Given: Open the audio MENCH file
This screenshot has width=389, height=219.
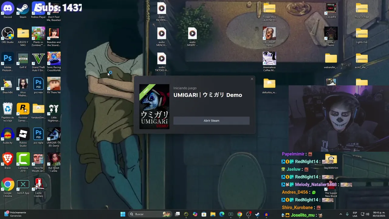Looking at the screenshot, I should click(162, 37).
